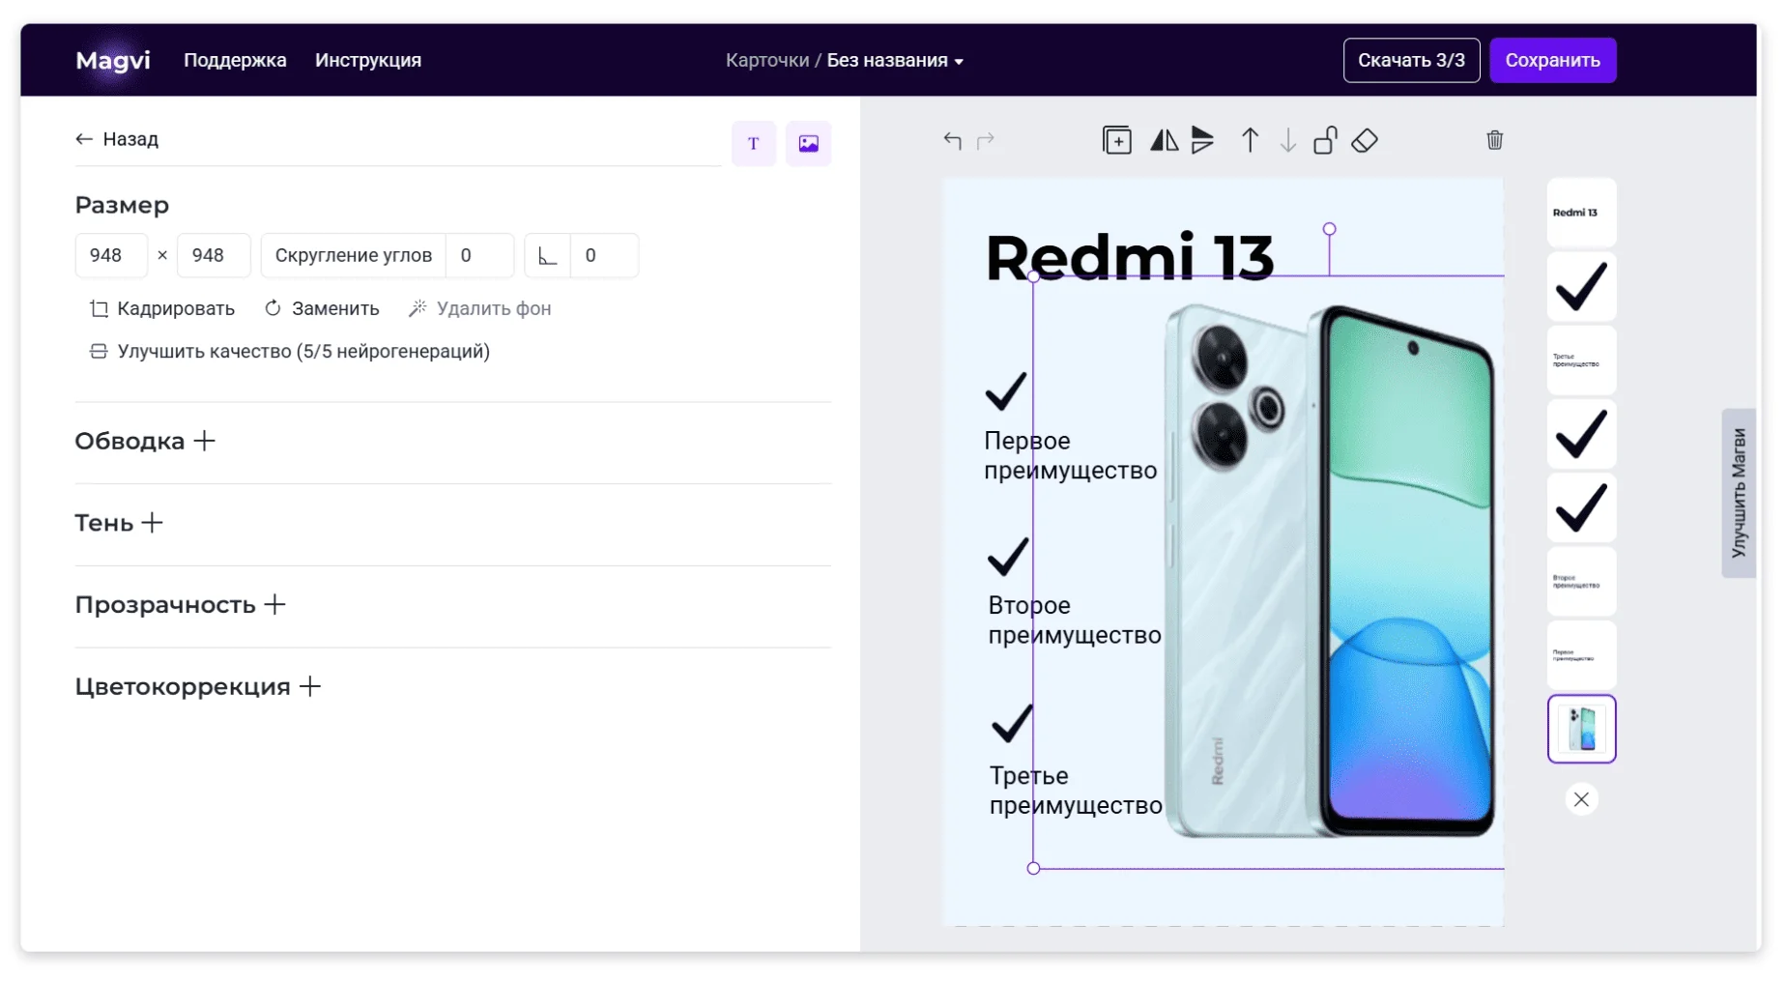Select the Redmi phone image on canvas
The width and height of the screenshot is (1787, 981).
1329,570
